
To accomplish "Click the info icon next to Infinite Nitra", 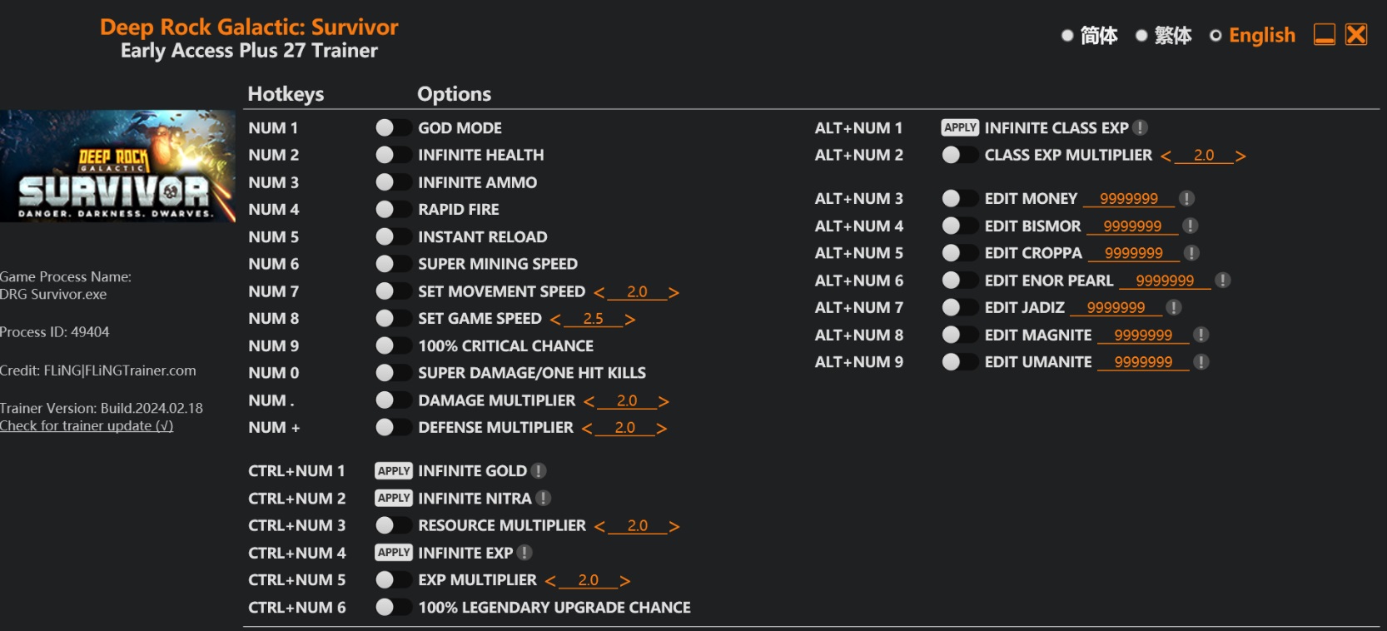I will click(x=544, y=499).
